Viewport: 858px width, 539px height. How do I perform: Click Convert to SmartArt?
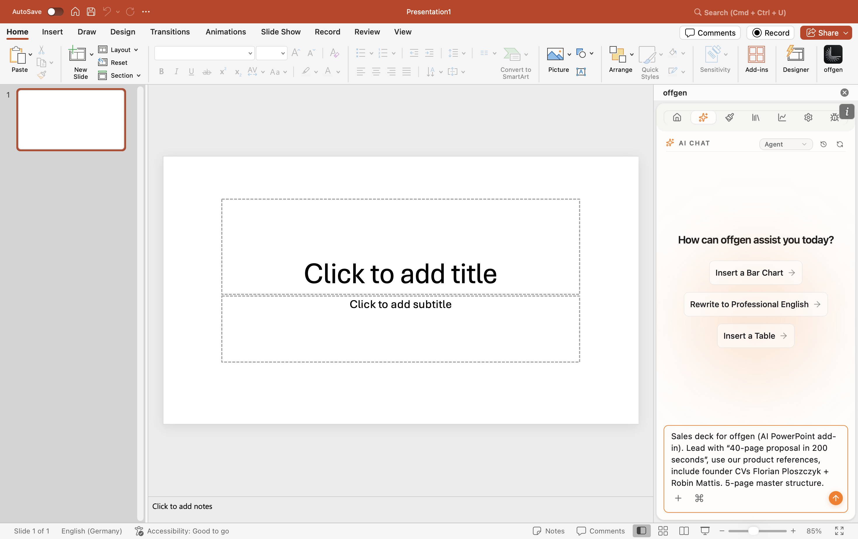pyautogui.click(x=515, y=63)
